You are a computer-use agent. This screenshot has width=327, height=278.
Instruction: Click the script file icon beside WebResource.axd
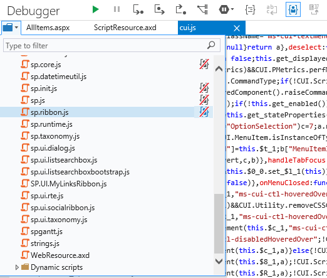coord(24,255)
